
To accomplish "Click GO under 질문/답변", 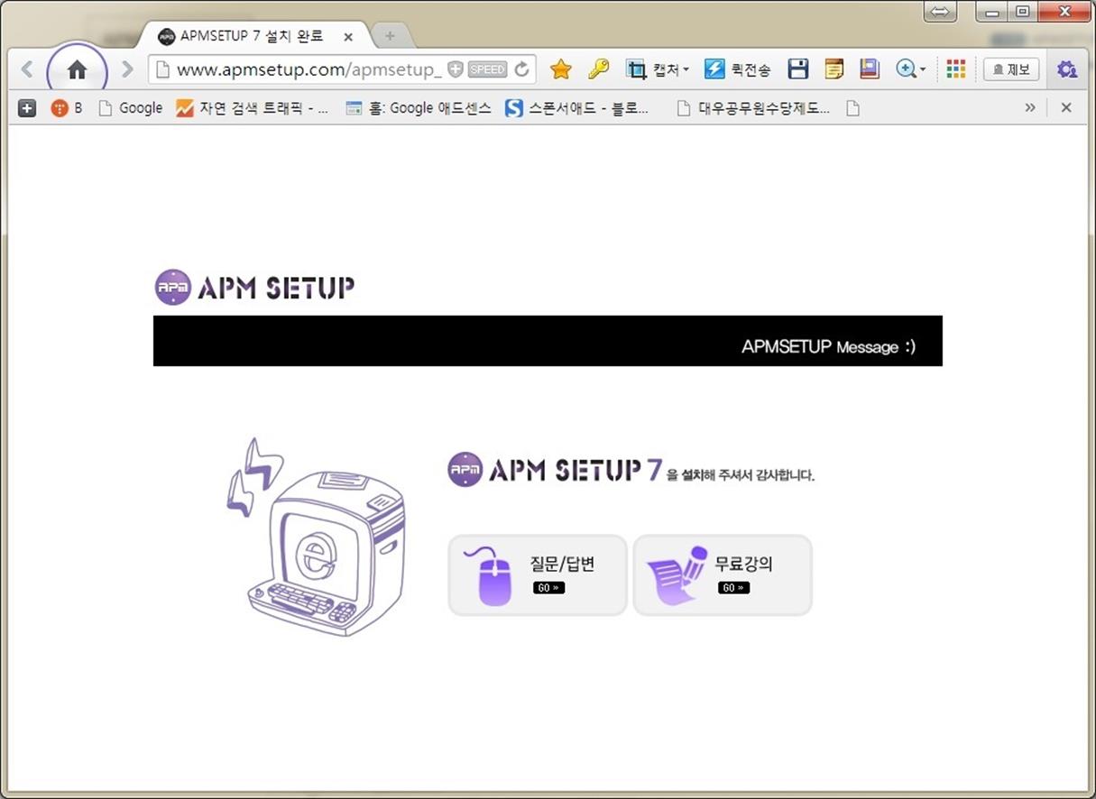I will pos(548,588).
